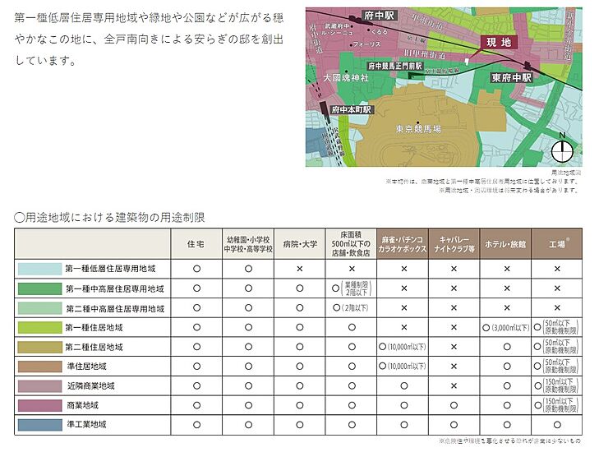Image resolution: width=599 pixels, height=452 pixels.
Task: Select the 東京競馬場 racecourse label
Action: (x=417, y=129)
